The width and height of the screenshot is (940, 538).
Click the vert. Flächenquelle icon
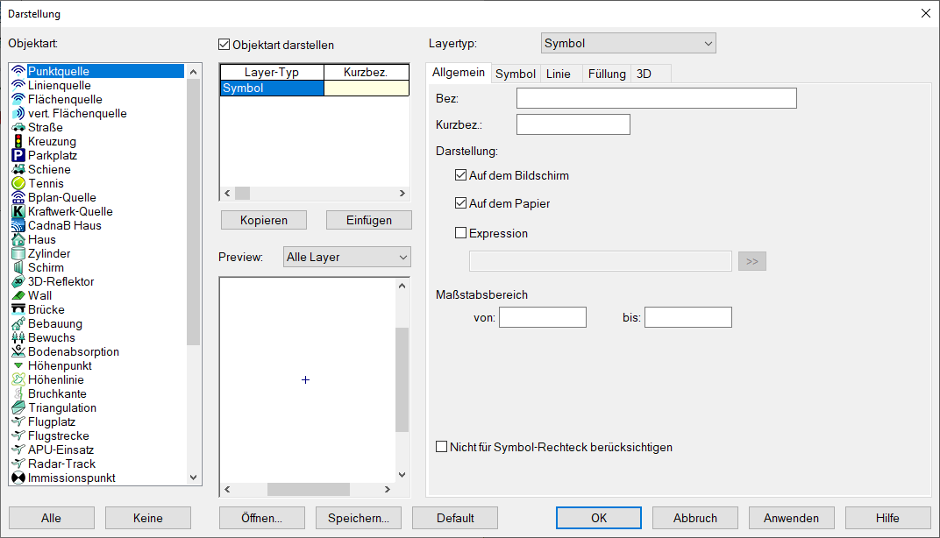(x=18, y=113)
